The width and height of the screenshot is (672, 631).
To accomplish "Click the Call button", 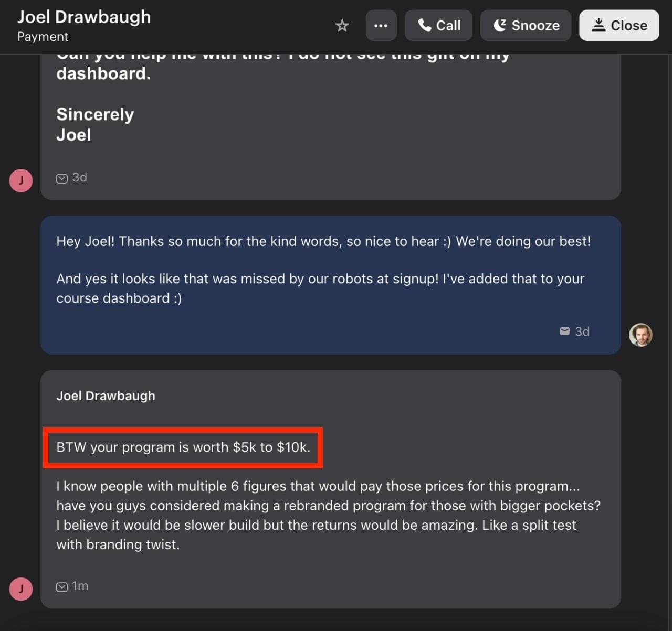I will (x=438, y=26).
